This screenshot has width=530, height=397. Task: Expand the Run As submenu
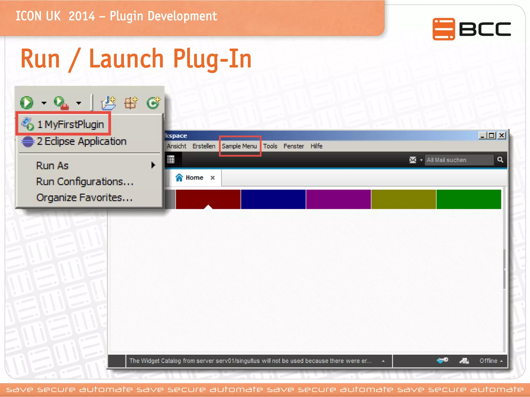[96, 166]
